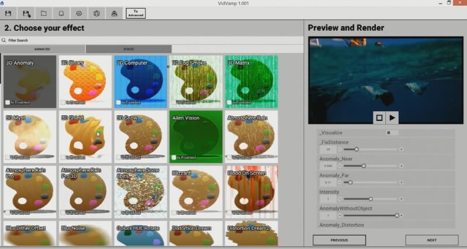Click the Anomaly_Distortion label

click(x=341, y=225)
